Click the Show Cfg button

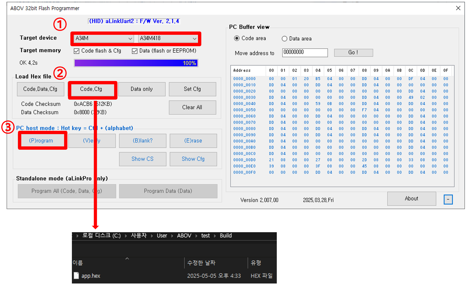point(193,159)
